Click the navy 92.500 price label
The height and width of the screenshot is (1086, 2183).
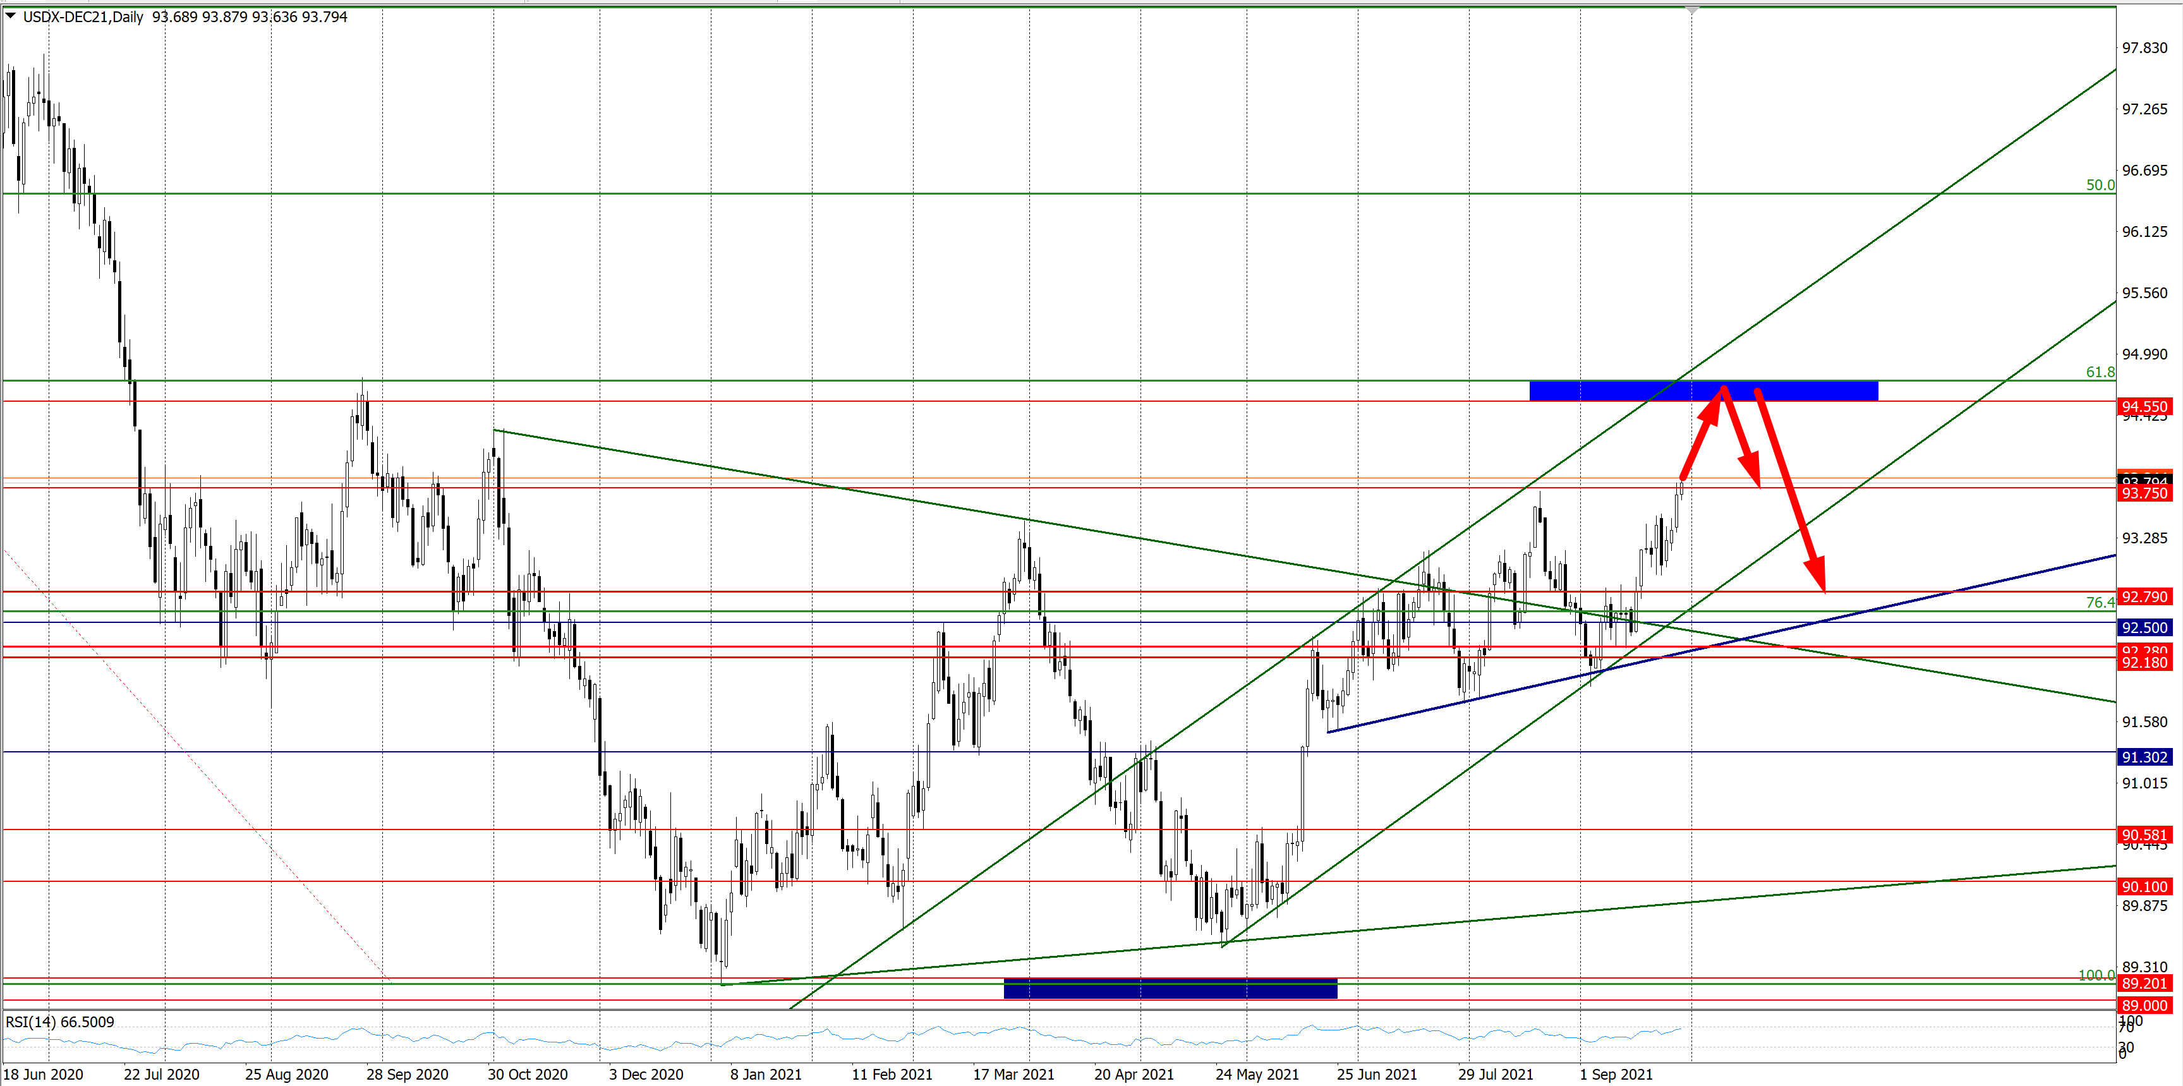coord(2144,628)
